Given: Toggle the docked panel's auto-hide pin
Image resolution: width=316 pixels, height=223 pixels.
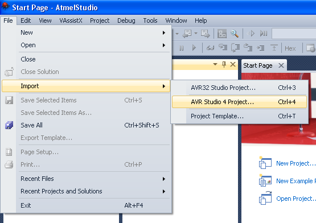Looking at the screenshot, I should coord(224,64).
